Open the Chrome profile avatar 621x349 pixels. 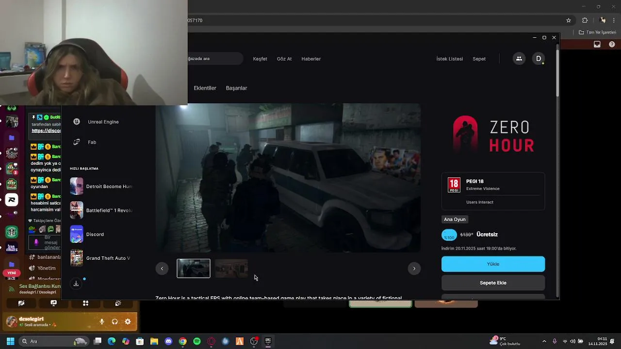tap(603, 20)
